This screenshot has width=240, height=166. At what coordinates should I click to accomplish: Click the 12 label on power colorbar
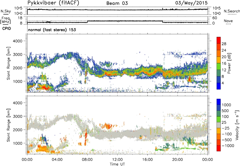click(x=224, y=70)
